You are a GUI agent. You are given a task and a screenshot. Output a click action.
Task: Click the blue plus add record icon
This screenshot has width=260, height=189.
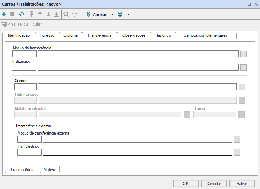click(x=4, y=14)
